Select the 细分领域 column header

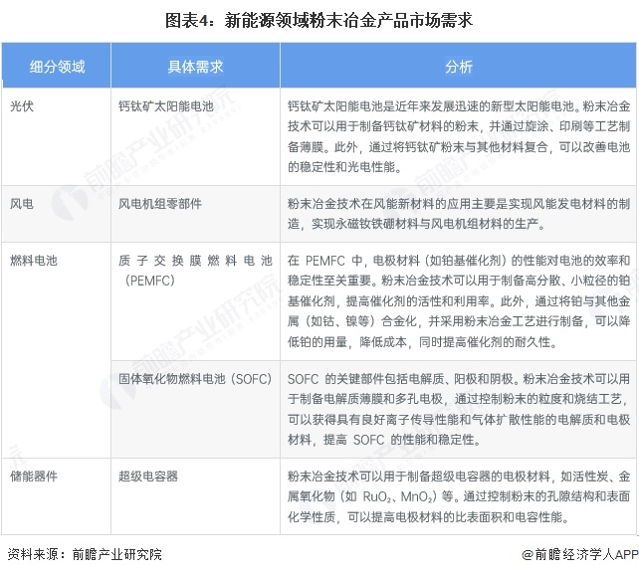click(x=57, y=66)
